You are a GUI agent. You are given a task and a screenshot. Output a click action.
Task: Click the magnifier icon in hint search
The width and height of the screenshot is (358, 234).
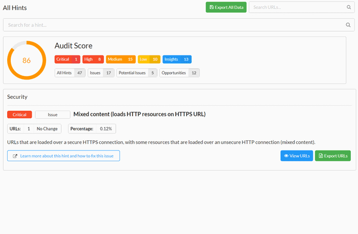pyautogui.click(x=348, y=25)
